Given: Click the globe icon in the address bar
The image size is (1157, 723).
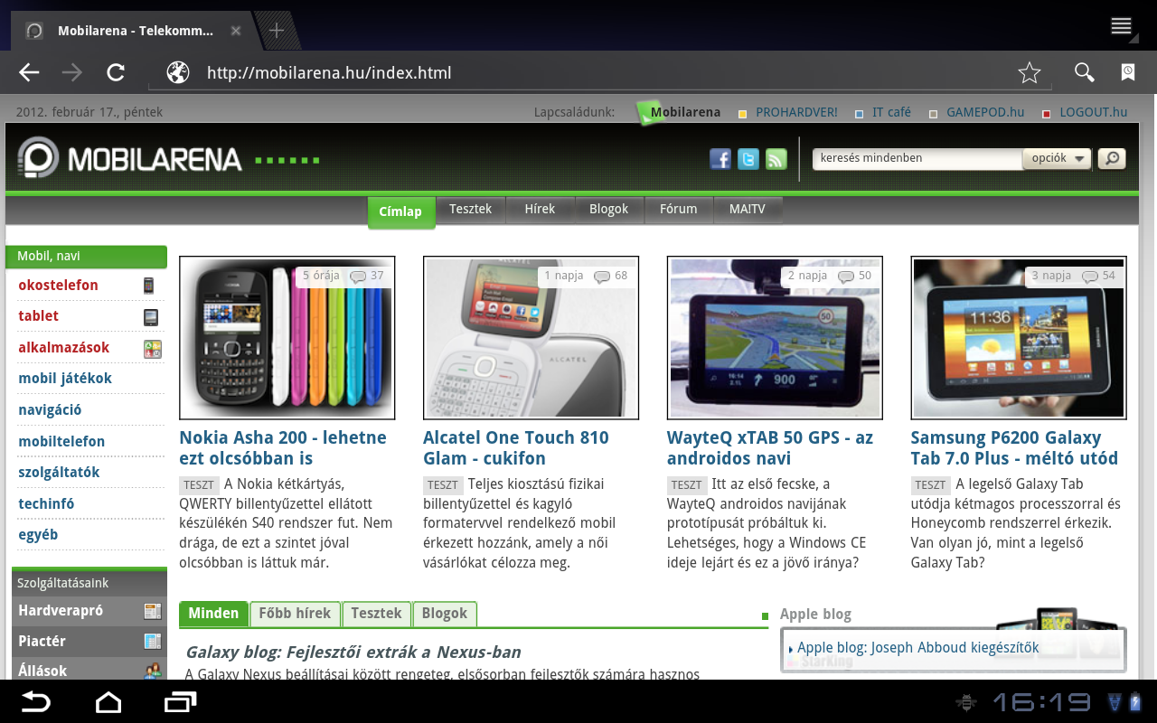Looking at the screenshot, I should coord(178,73).
